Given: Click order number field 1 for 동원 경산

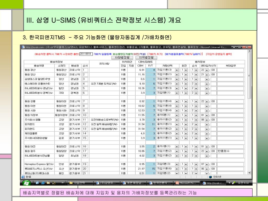Looking at the screenshot, I should pyautogui.click(x=85, y=70).
